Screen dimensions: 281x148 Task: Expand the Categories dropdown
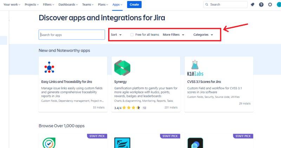203,35
